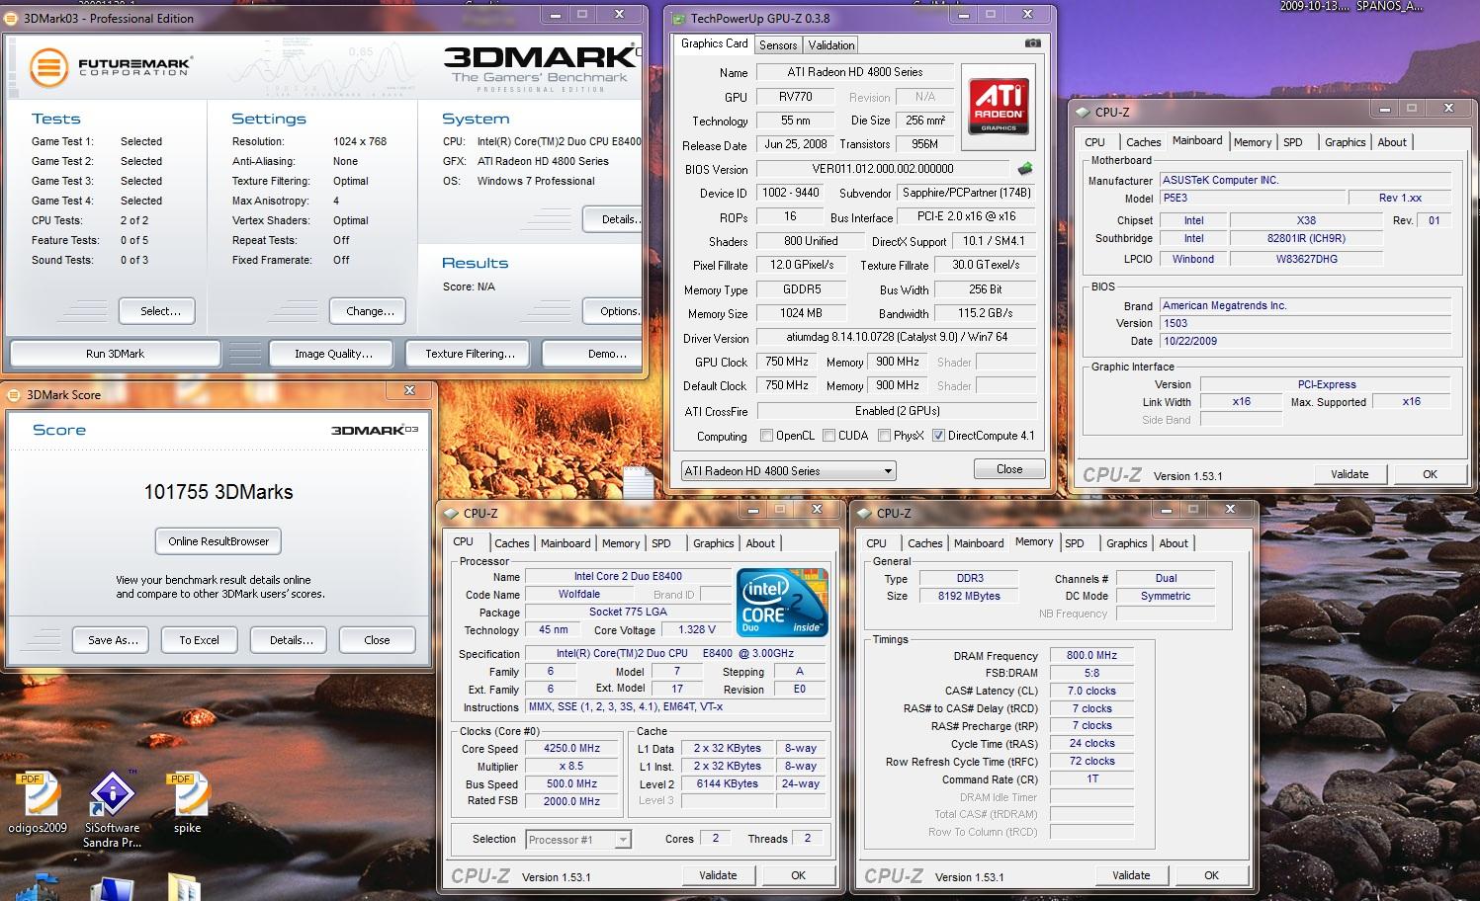Click the 8192 MBytes memory size value
This screenshot has height=901, width=1480.
click(x=969, y=596)
